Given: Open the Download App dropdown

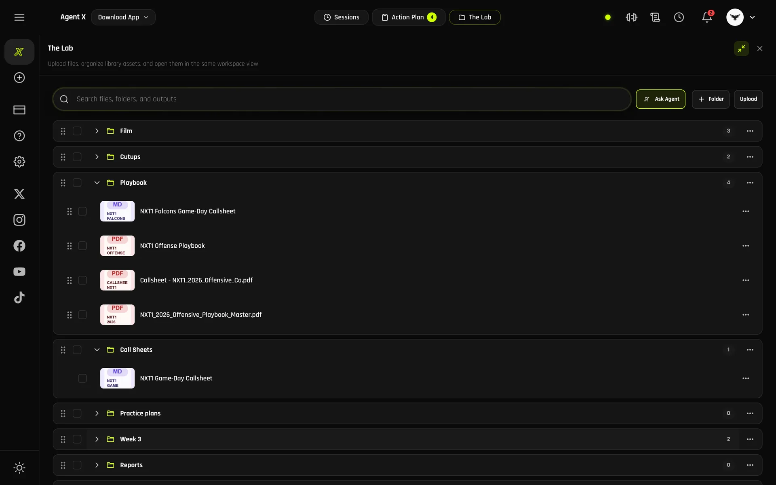Looking at the screenshot, I should pyautogui.click(x=123, y=17).
